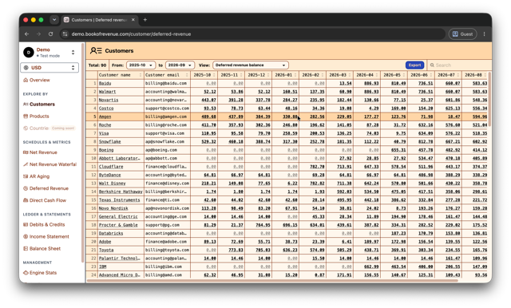Click the blue Export button
The height and width of the screenshot is (308, 511).
tap(414, 65)
